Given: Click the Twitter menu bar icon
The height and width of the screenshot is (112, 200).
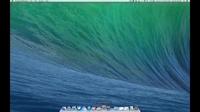Looking at the screenshot, I should [x=133, y=1].
